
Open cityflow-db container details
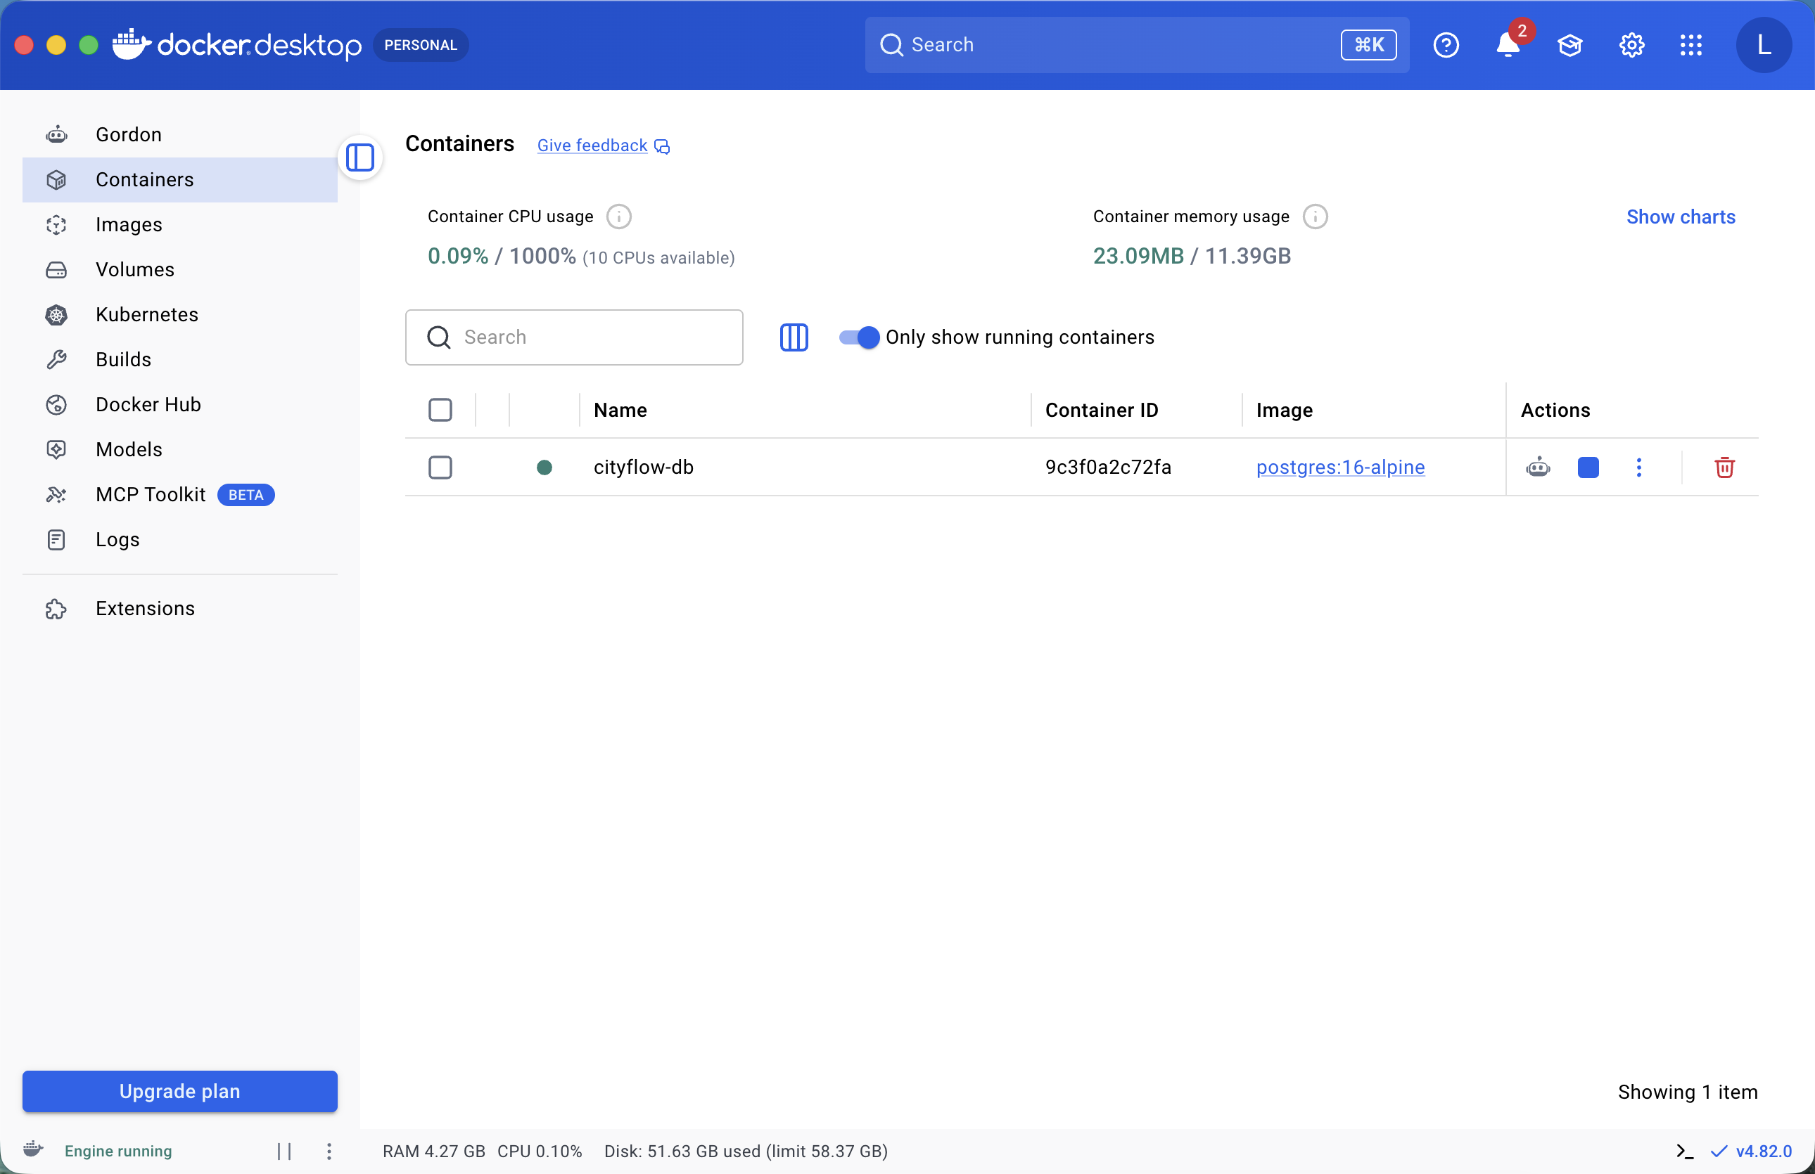pos(643,467)
